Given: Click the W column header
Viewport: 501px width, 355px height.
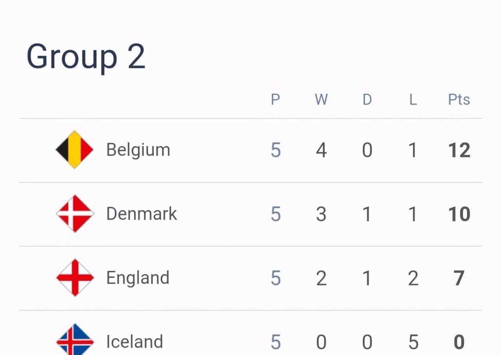Looking at the screenshot, I should 321,100.
